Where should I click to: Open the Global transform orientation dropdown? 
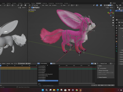tap(64, 5)
